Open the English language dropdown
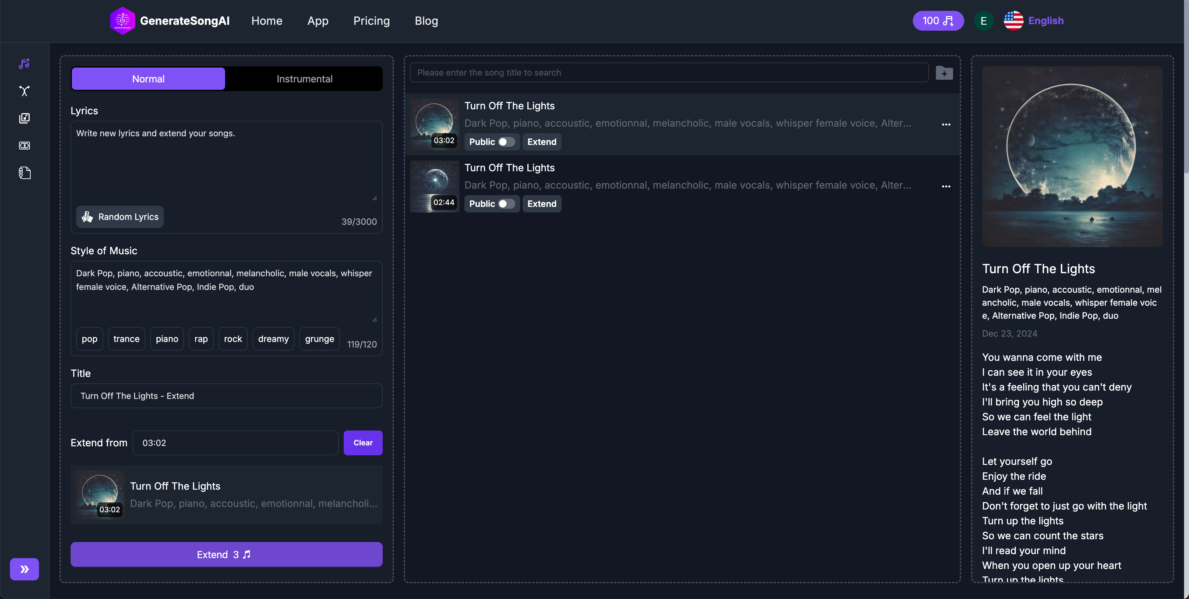1189x599 pixels. point(1034,21)
